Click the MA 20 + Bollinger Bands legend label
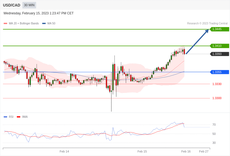Screen dimensions: 230x156 click(x=24, y=23)
